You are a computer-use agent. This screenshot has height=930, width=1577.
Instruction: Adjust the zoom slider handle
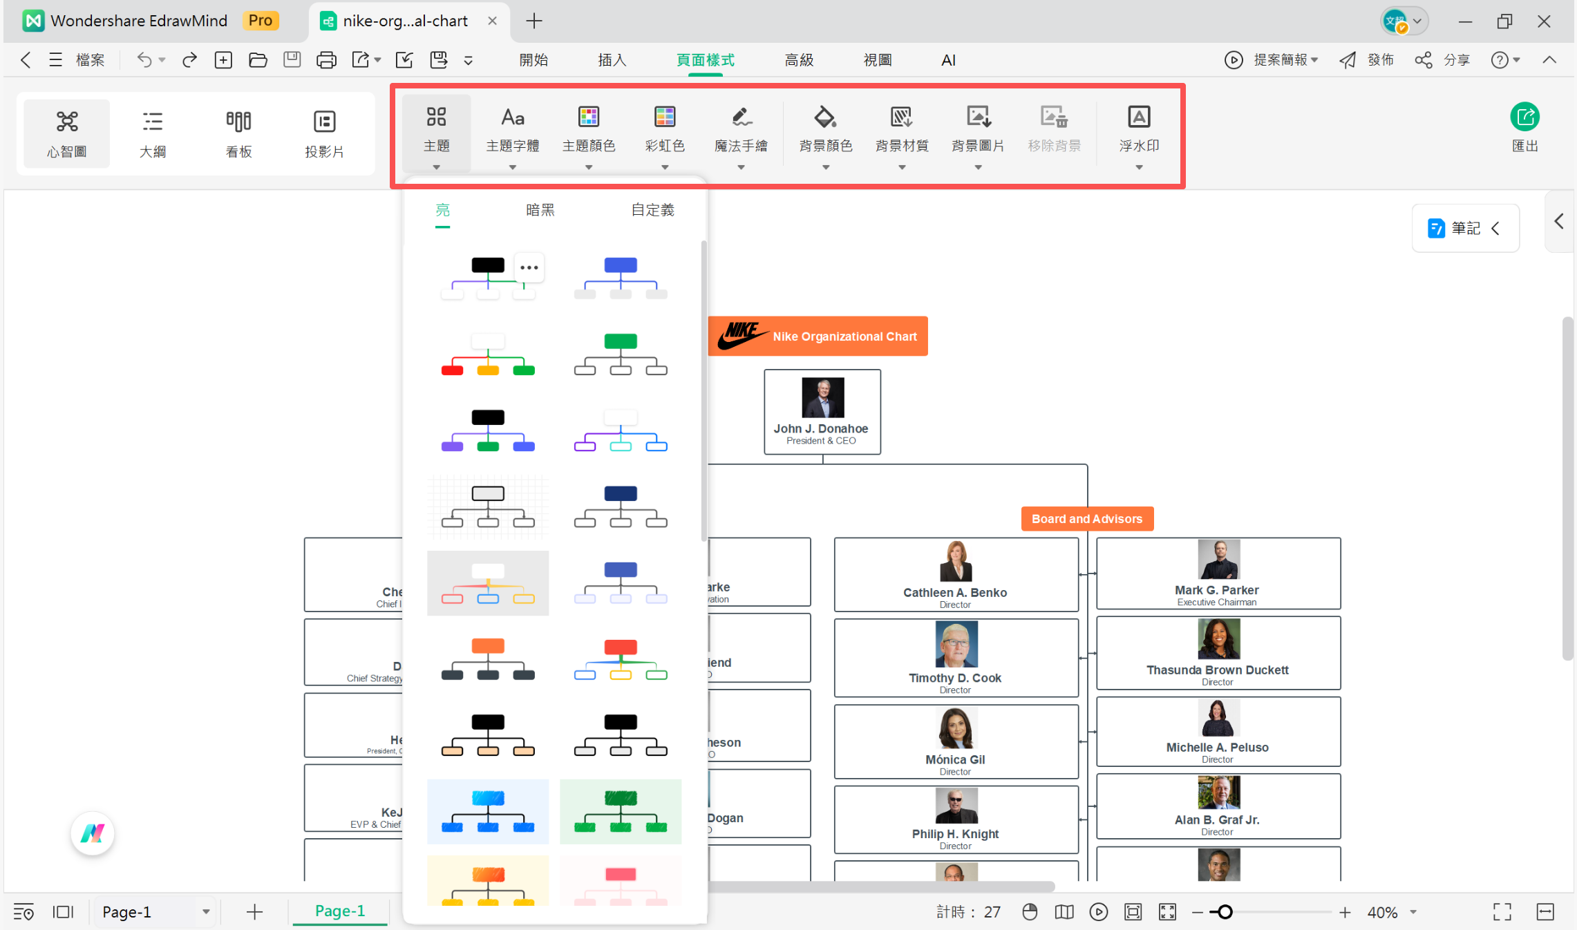(x=1225, y=912)
